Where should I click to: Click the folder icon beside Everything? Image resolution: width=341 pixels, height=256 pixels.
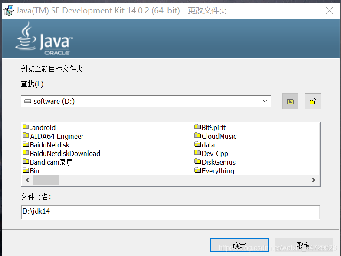point(198,170)
